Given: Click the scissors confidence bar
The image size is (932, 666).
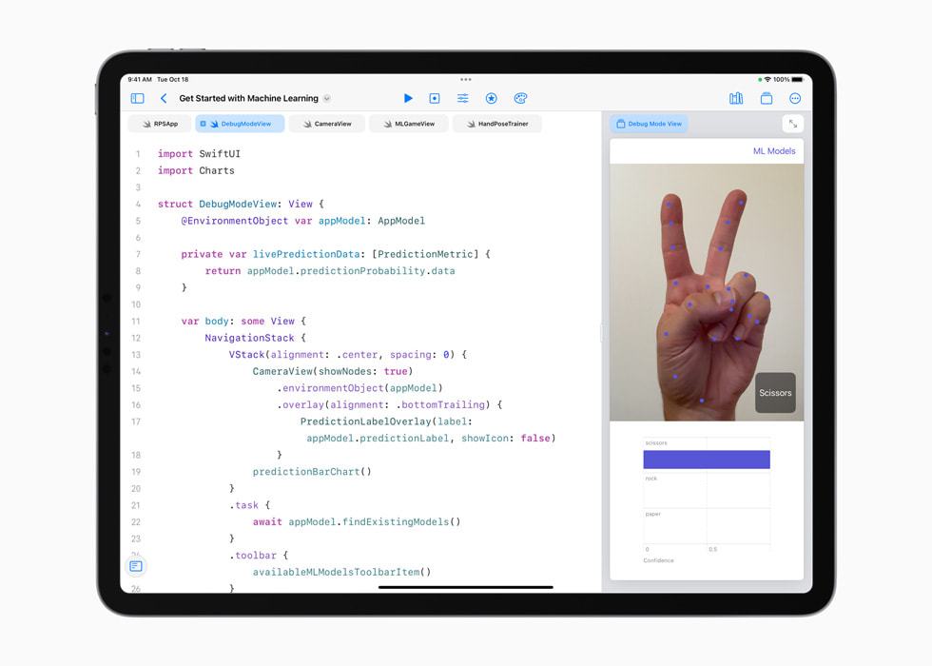Looking at the screenshot, I should pos(707,459).
